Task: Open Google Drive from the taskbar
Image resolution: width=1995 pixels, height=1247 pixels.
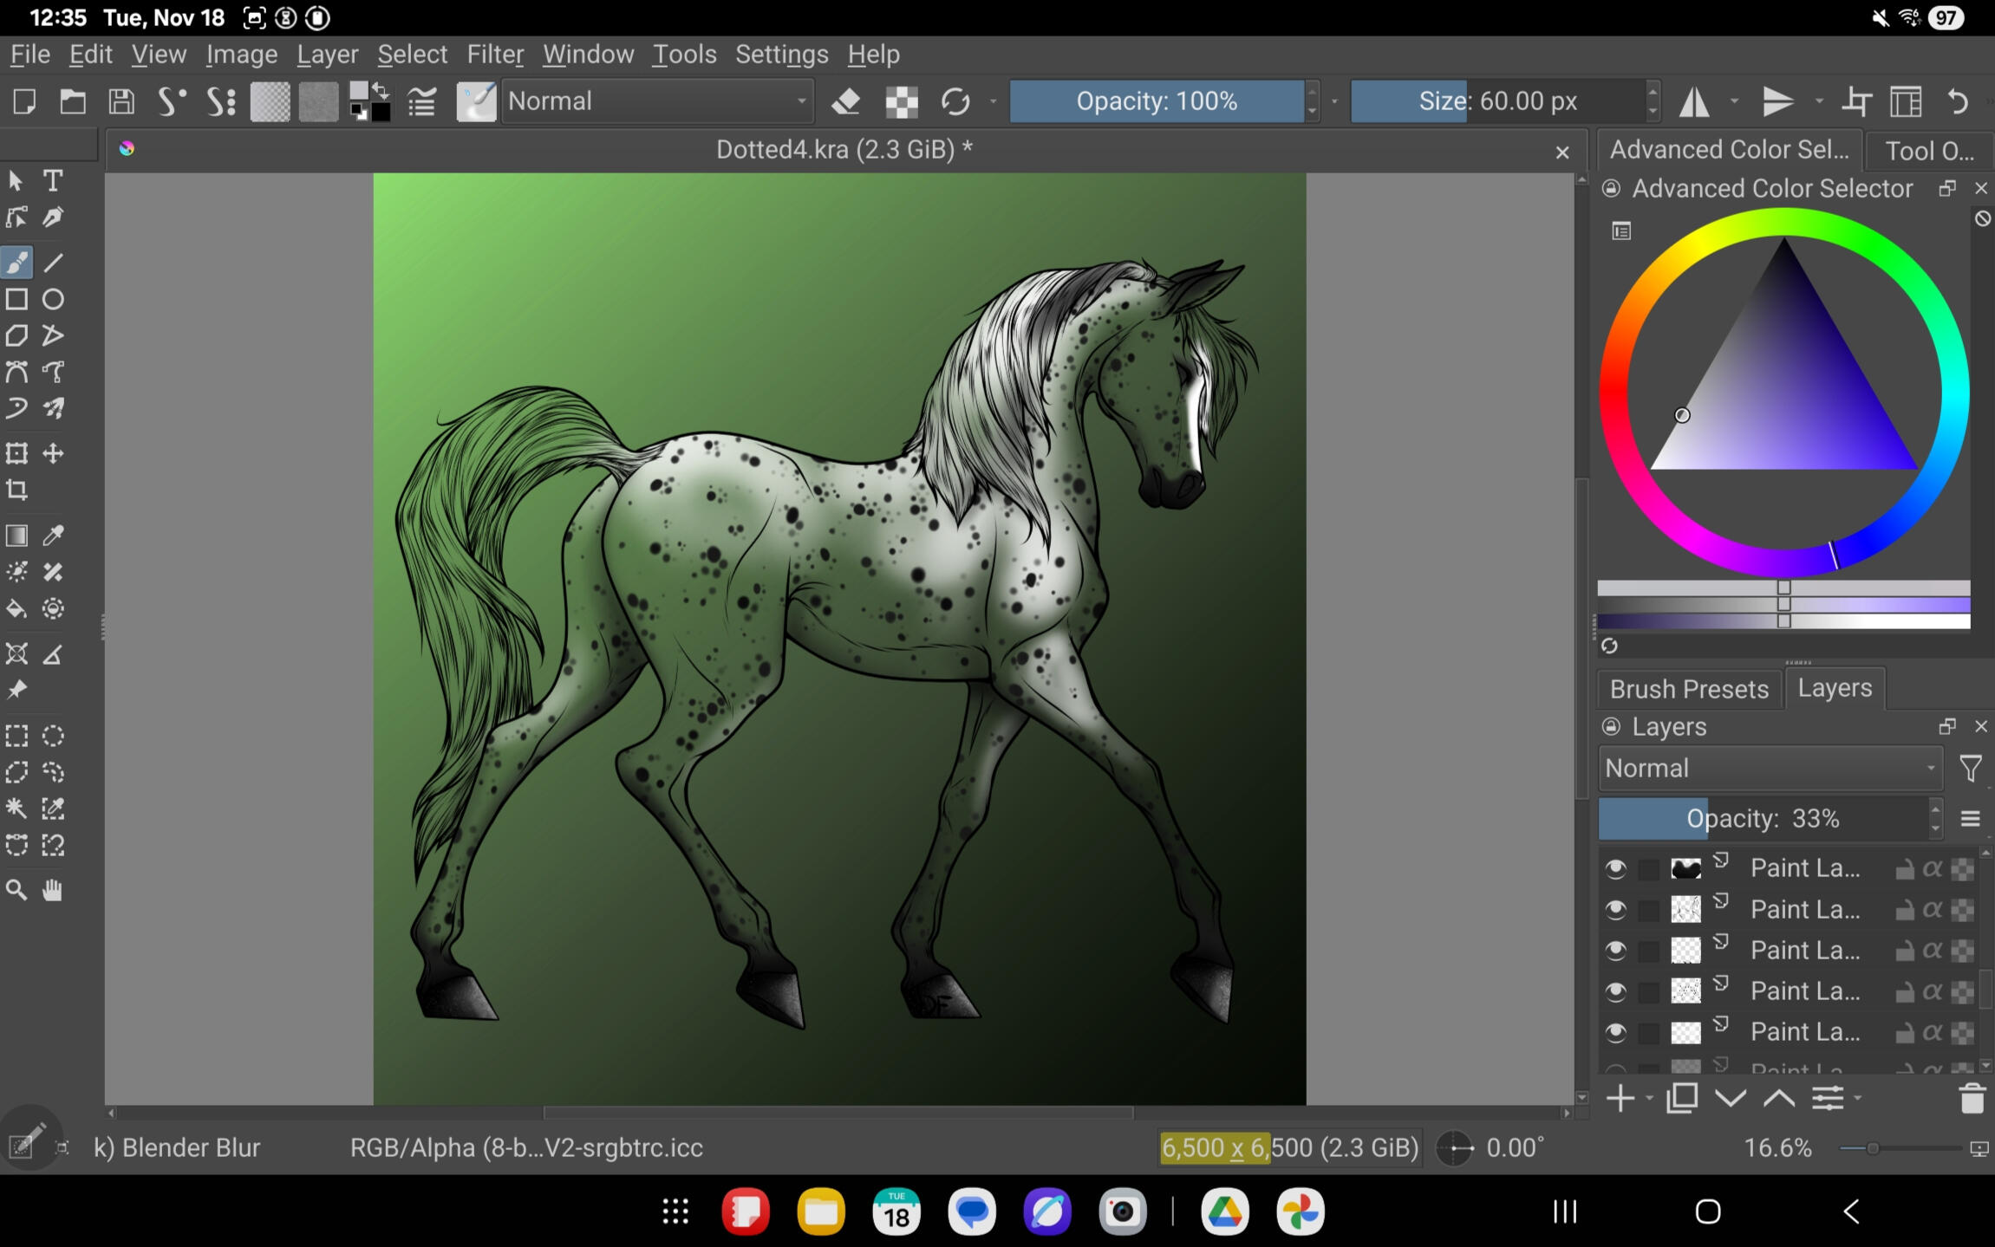Action: coord(1224,1211)
